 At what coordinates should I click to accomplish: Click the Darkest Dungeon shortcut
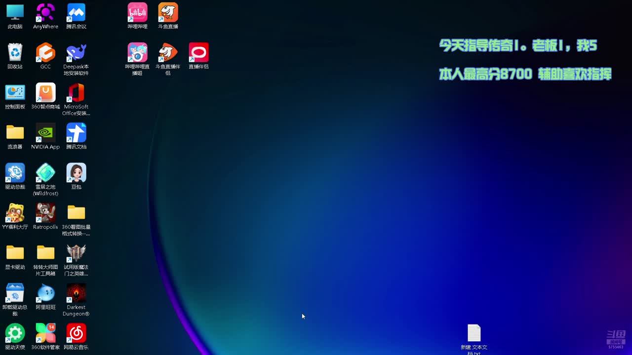[x=76, y=293]
